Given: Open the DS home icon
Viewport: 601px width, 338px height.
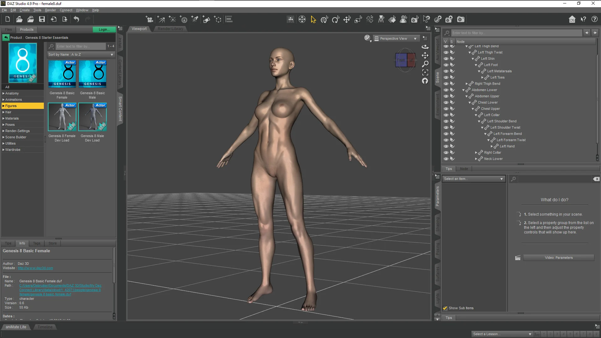Looking at the screenshot, I should point(572,19).
